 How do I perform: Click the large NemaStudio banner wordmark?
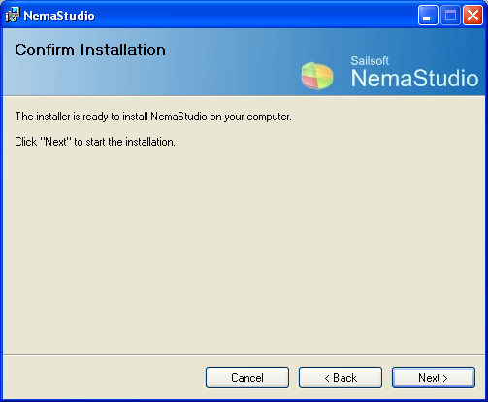tap(414, 79)
